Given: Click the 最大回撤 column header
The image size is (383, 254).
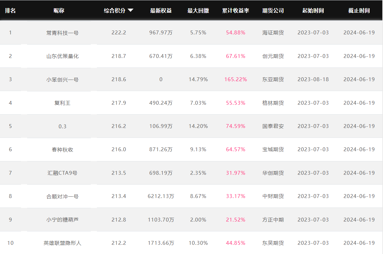Looking at the screenshot, I should [198, 11].
